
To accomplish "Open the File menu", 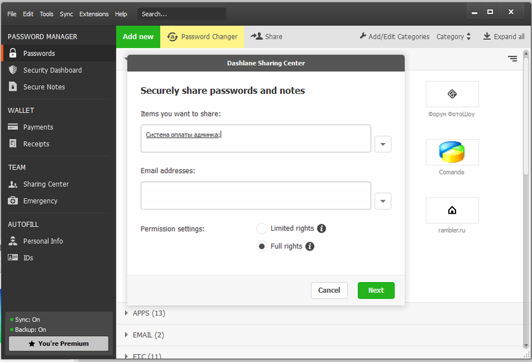I will (11, 14).
